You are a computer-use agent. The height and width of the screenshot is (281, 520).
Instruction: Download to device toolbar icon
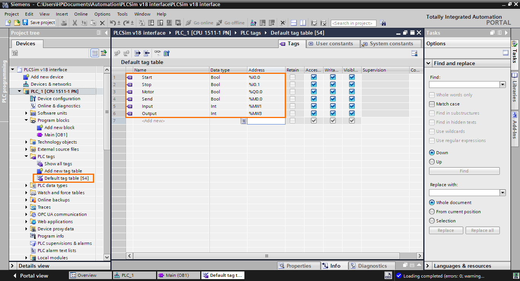151,23
